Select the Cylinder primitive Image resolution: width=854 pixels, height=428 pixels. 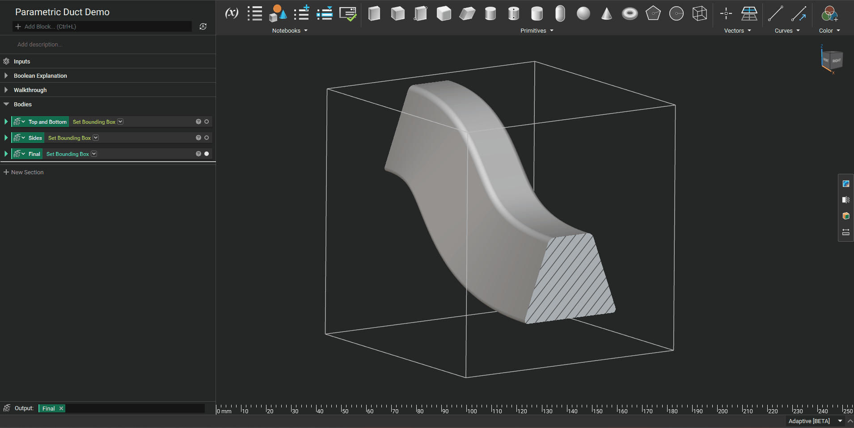click(490, 13)
